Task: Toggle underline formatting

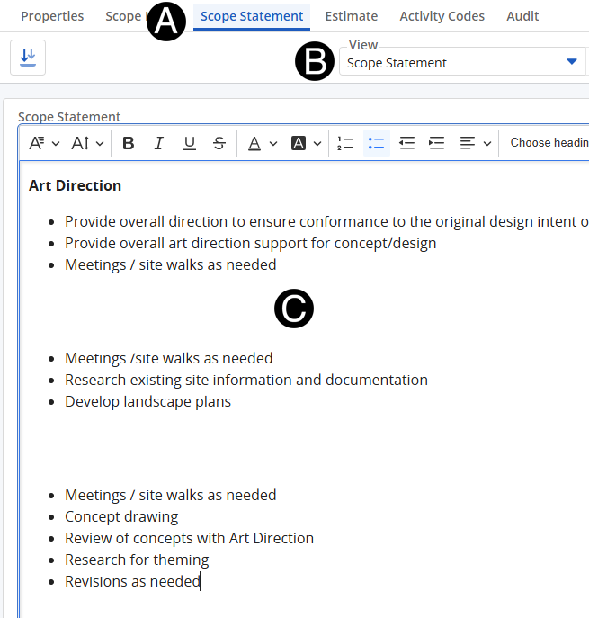Action: [x=189, y=143]
